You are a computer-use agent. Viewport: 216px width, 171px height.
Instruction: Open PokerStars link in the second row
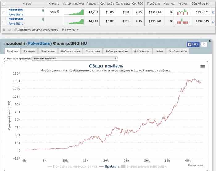point(16,23)
